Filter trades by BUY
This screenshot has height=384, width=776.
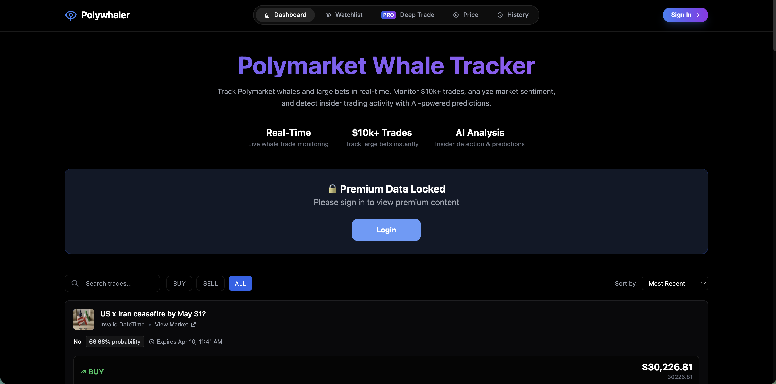click(x=179, y=283)
